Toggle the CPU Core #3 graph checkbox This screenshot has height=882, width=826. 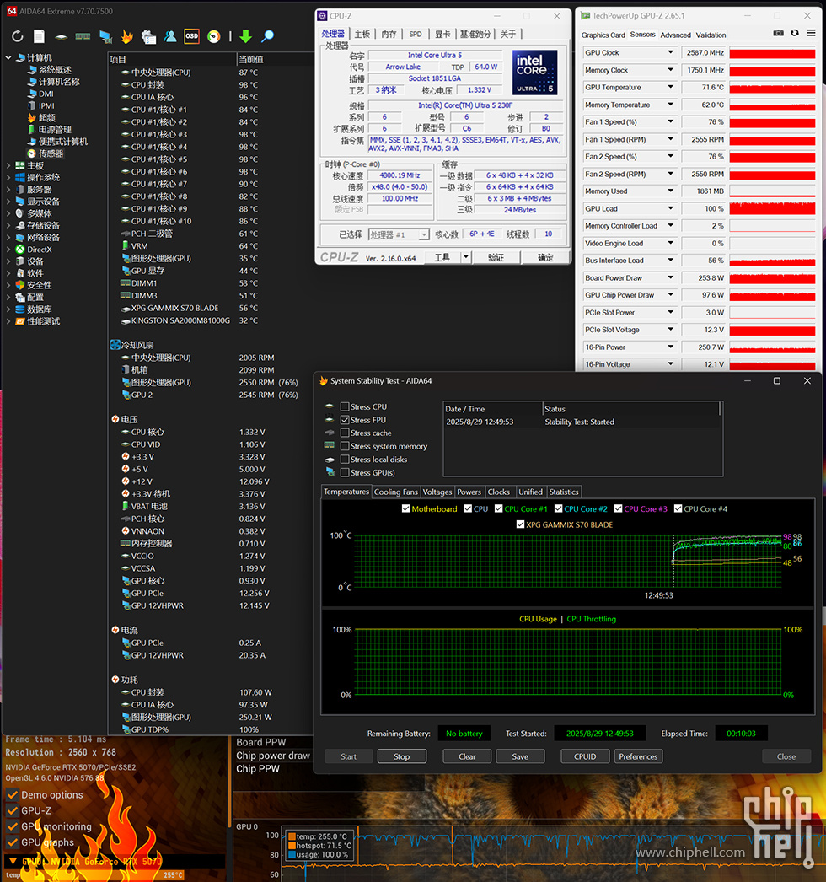click(x=619, y=508)
